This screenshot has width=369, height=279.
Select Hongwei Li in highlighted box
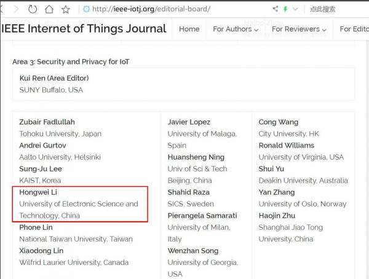pos(38,192)
